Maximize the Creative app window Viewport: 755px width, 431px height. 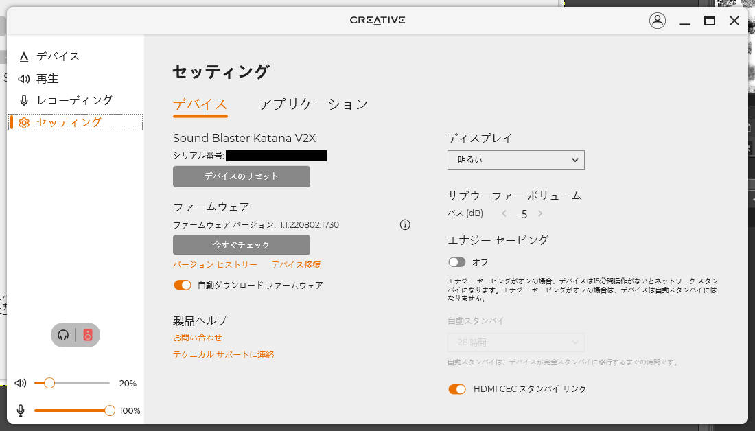coord(709,21)
